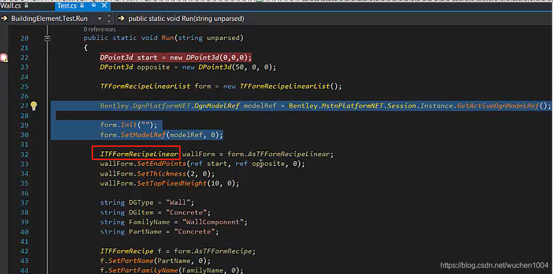Toggle the breakpoint on line 22
The image size is (553, 274).
pyautogui.click(x=4, y=57)
